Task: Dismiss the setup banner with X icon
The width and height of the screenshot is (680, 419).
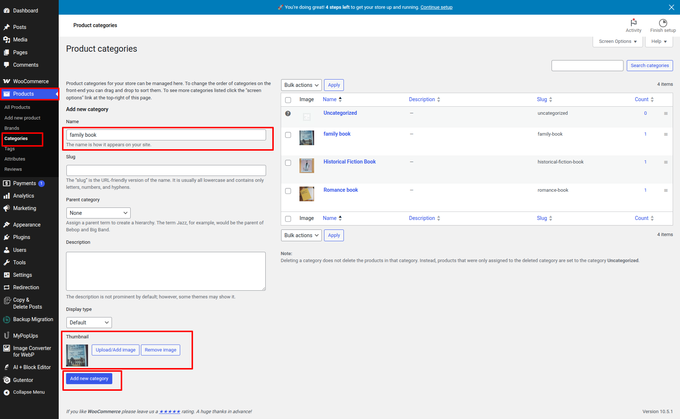Action: (x=672, y=7)
